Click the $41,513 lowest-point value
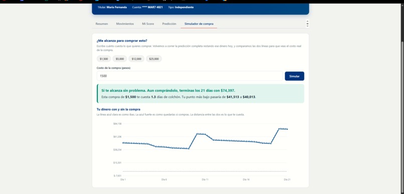This screenshot has height=194, width=404. (233, 97)
